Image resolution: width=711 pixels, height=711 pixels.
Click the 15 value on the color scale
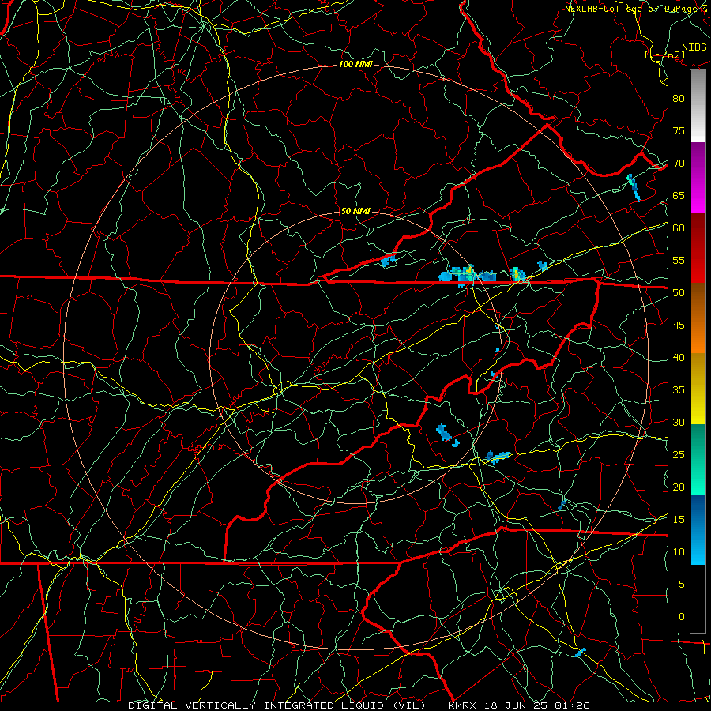click(x=679, y=520)
